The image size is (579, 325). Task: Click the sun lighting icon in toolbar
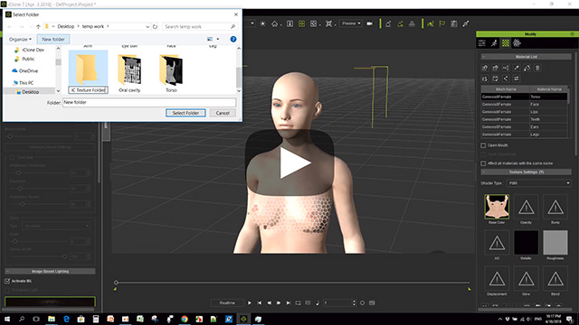262,23
